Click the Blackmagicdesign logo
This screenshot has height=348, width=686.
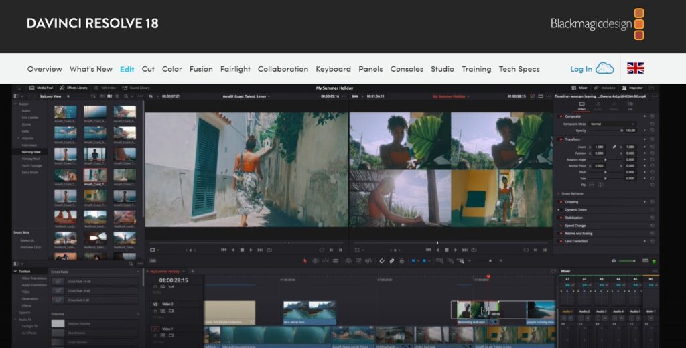pos(597,23)
